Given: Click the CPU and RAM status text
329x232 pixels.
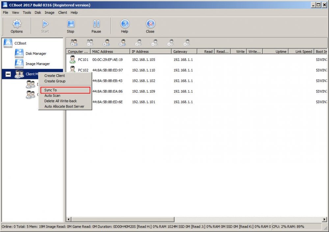Looking at the screenshot, I should pos(288,226).
